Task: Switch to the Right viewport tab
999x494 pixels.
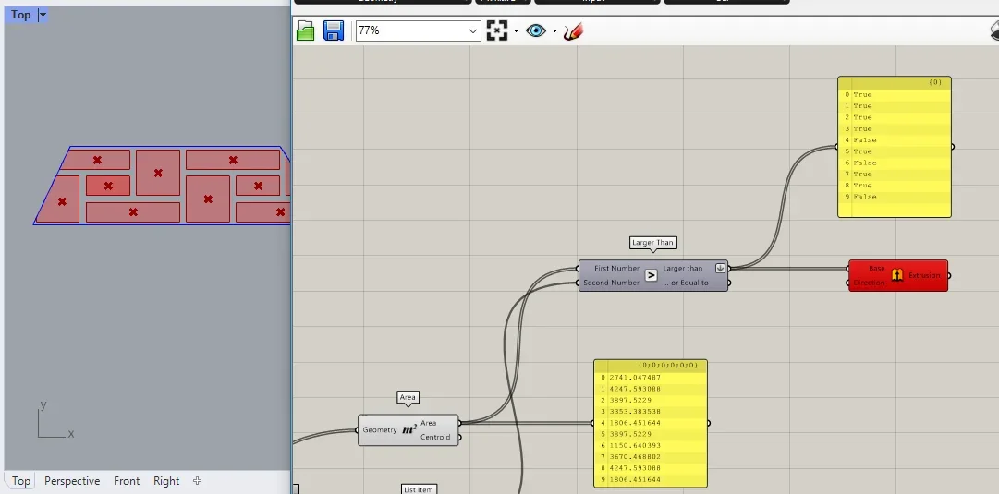Action: (166, 481)
